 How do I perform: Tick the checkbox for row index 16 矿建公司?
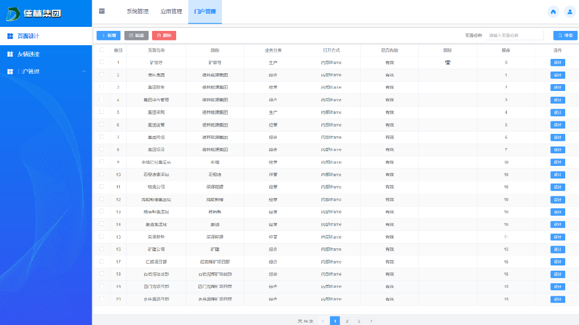[x=102, y=249]
